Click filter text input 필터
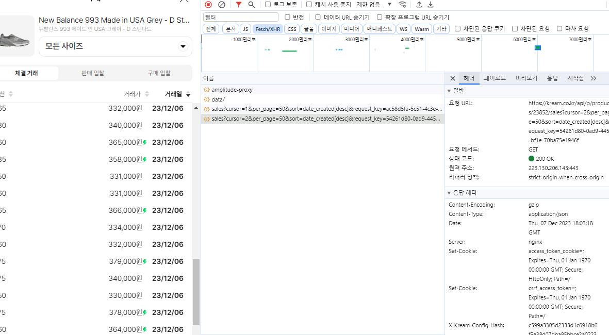The image size is (609, 335). click(241, 17)
